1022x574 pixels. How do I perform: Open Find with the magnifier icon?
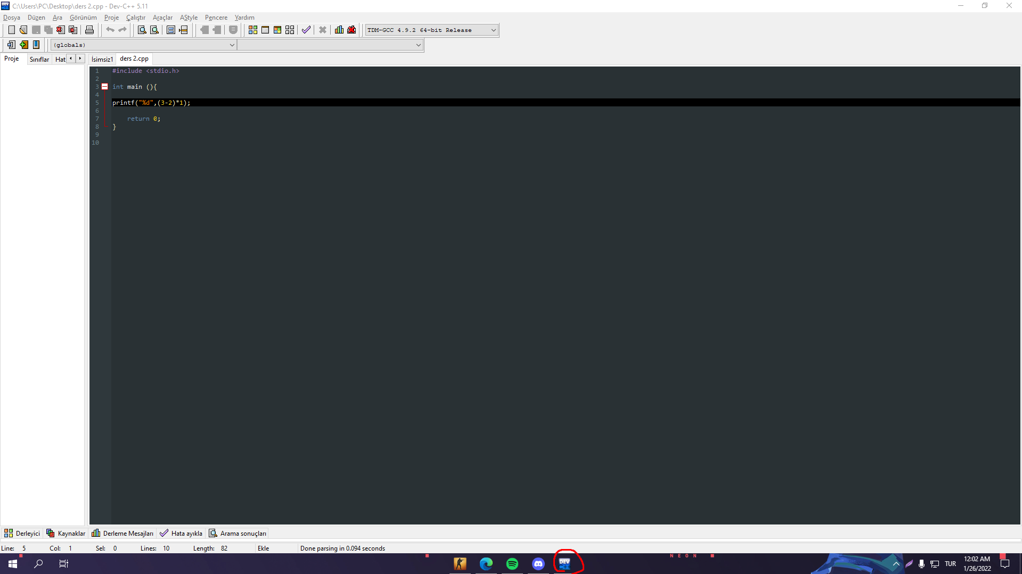142,30
